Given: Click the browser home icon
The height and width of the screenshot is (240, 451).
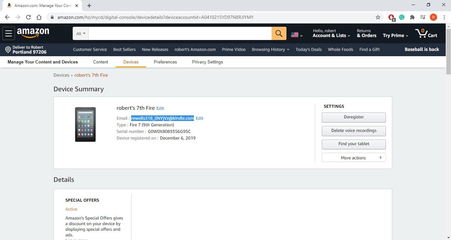Looking at the screenshot, I should [39, 17].
